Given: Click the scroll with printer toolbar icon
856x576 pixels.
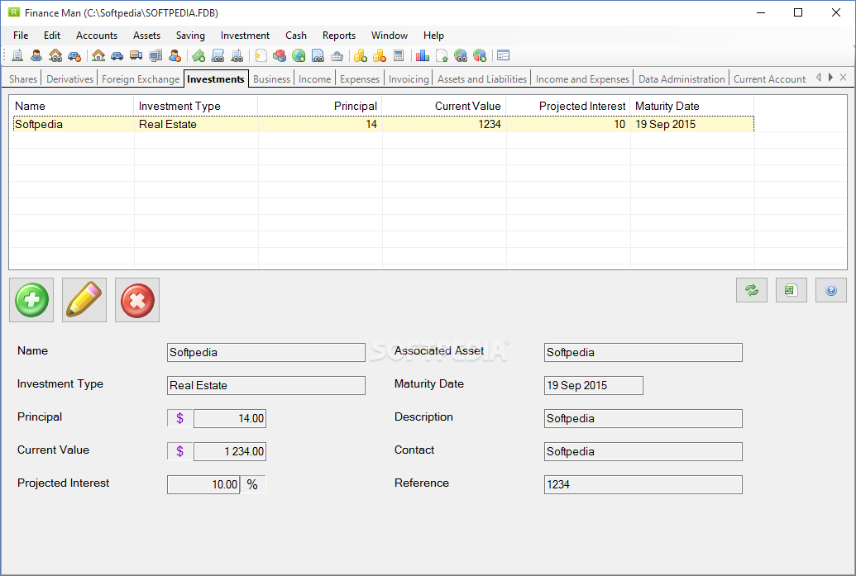Looking at the screenshot, I should tap(218, 55).
